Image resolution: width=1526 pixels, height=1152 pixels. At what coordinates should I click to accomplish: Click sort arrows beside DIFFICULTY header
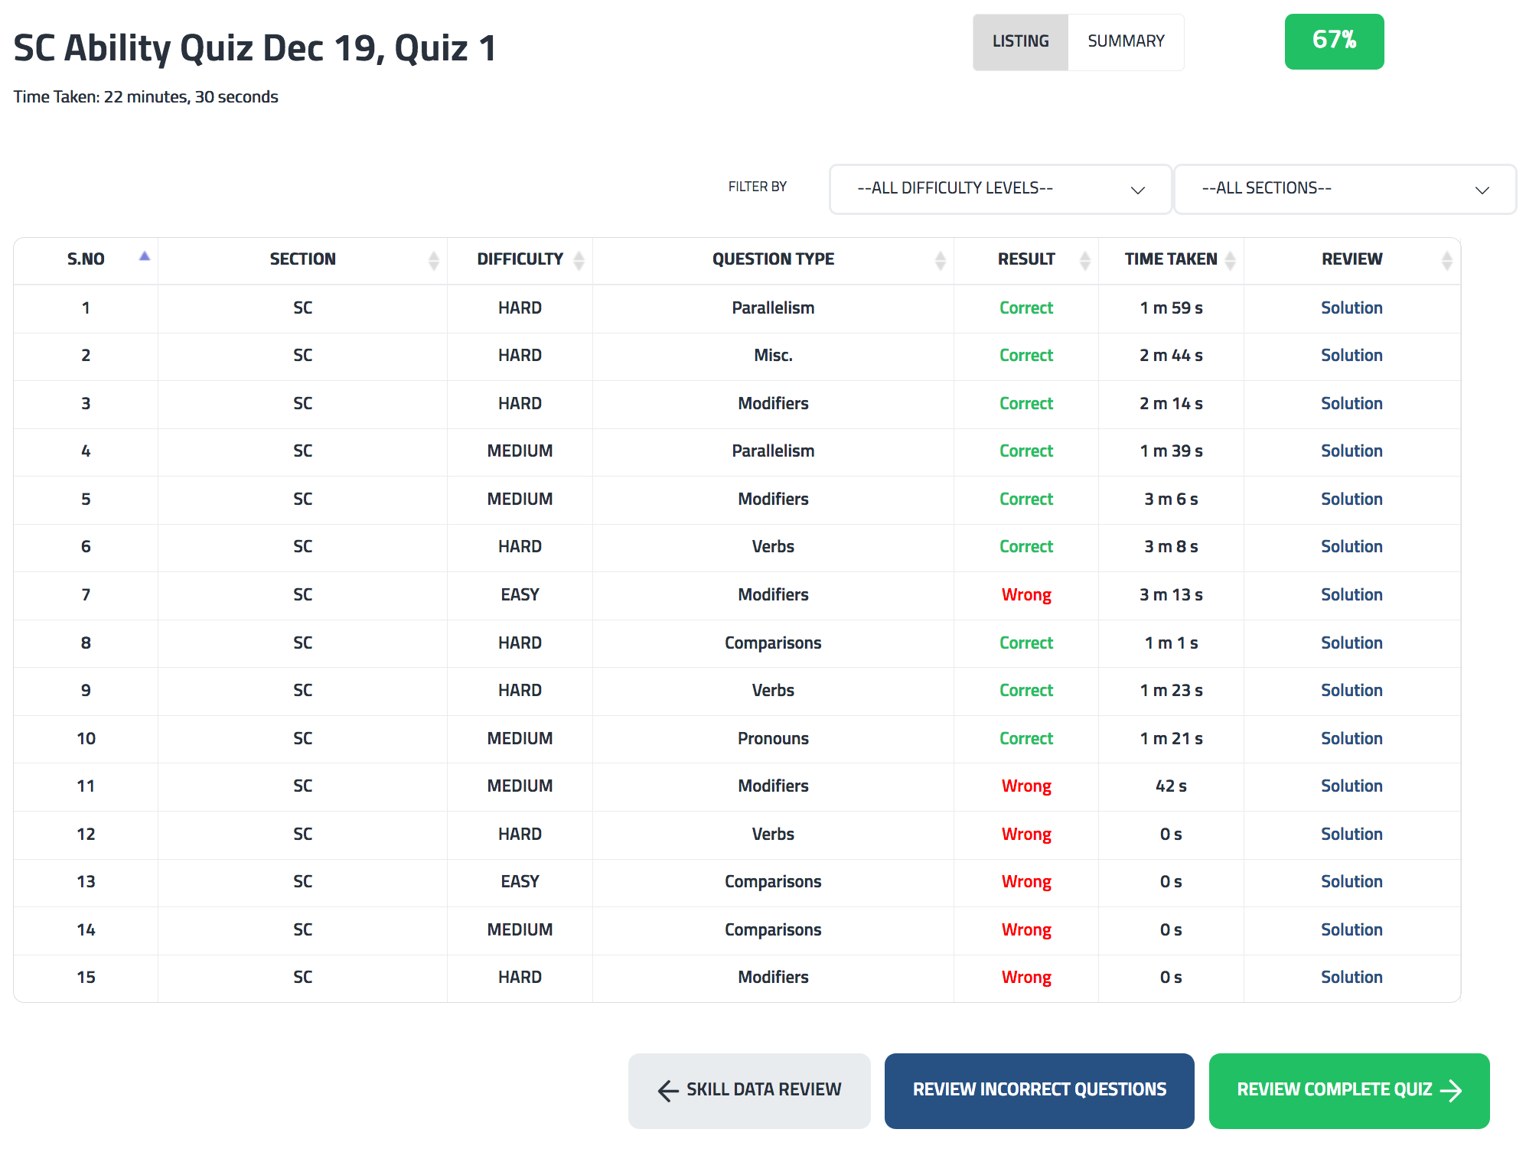coord(579,261)
